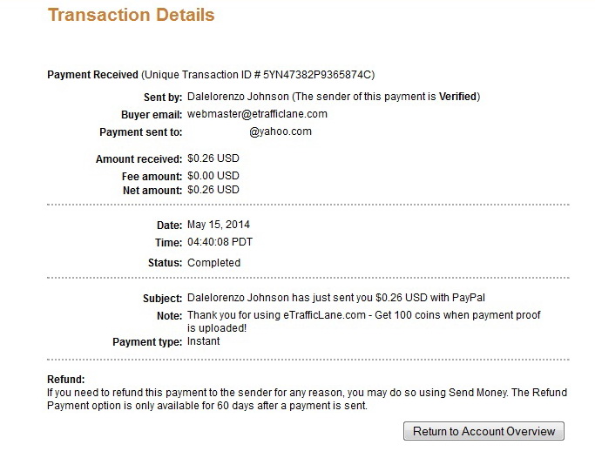The width and height of the screenshot is (595, 458).
Task: Click the Payment Received label
Action: click(x=92, y=75)
